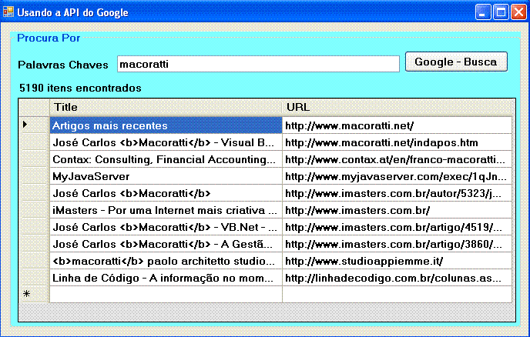This screenshot has height=337, width=530.
Task: Sort by the Title column header
Action: point(166,108)
